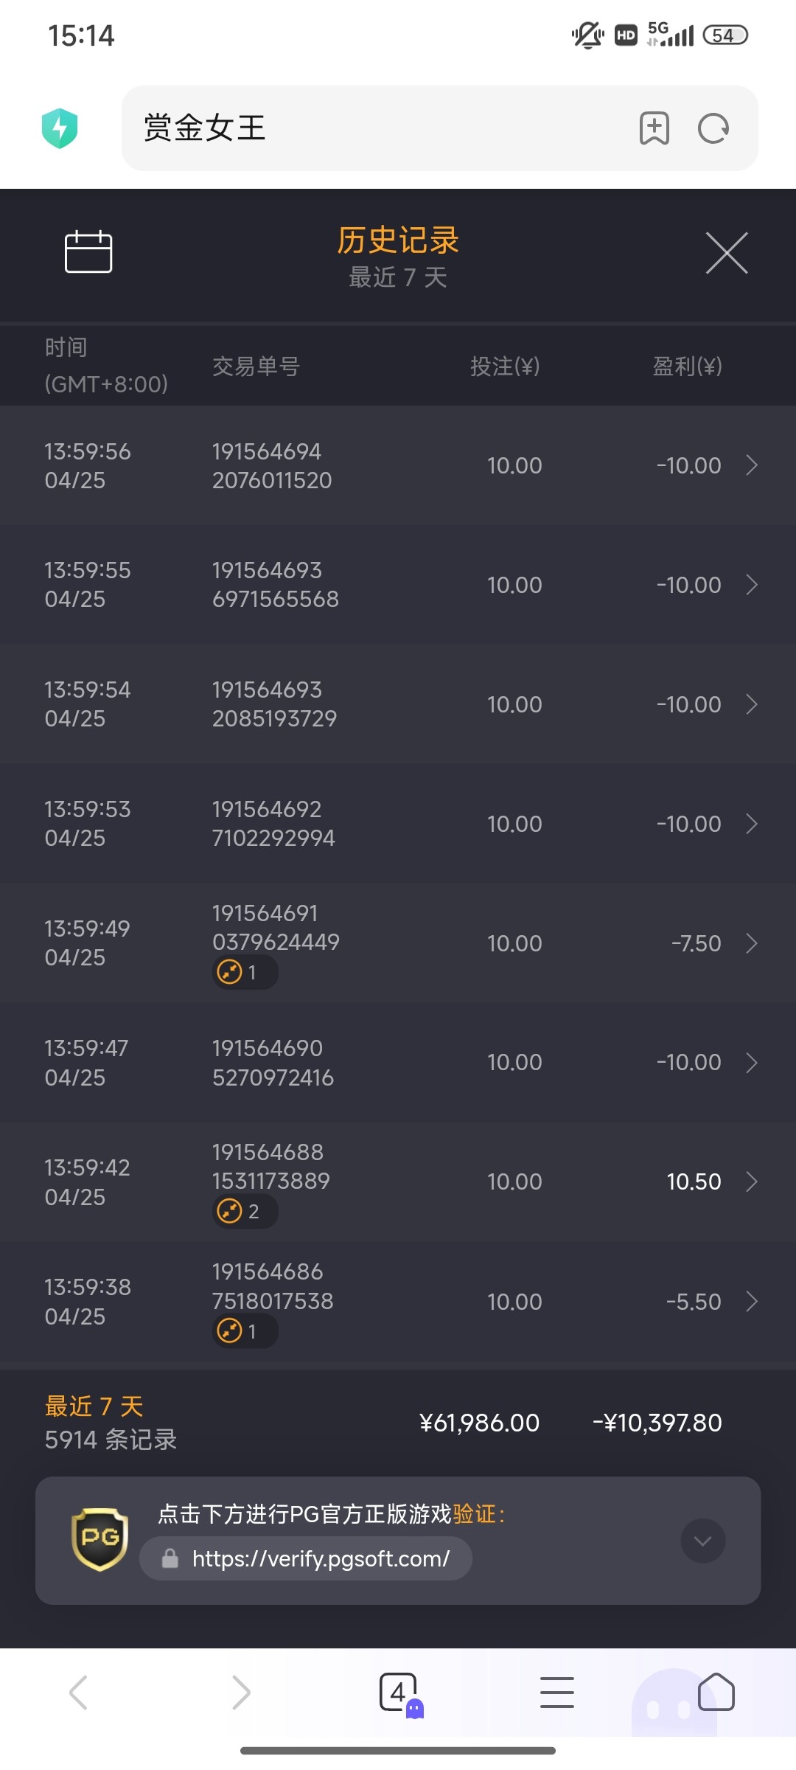796x1770 pixels.
Task: Select transaction 1915646927102292994 row
Action: [398, 824]
